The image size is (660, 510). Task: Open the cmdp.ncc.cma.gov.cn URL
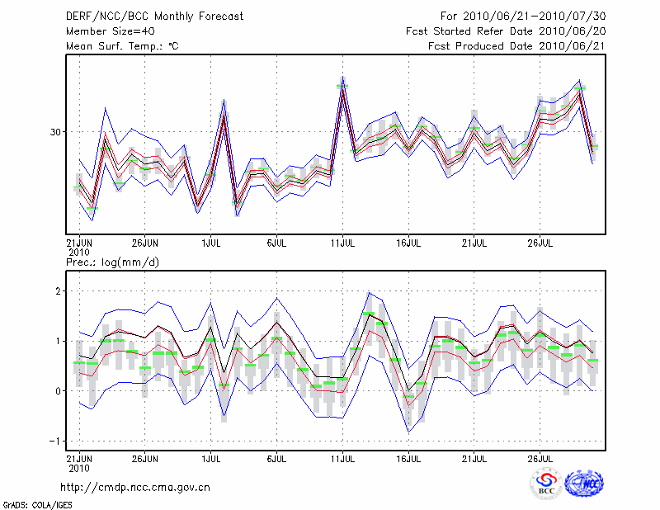(x=135, y=487)
